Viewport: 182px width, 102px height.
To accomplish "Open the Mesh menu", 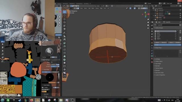I will coord(93,8).
